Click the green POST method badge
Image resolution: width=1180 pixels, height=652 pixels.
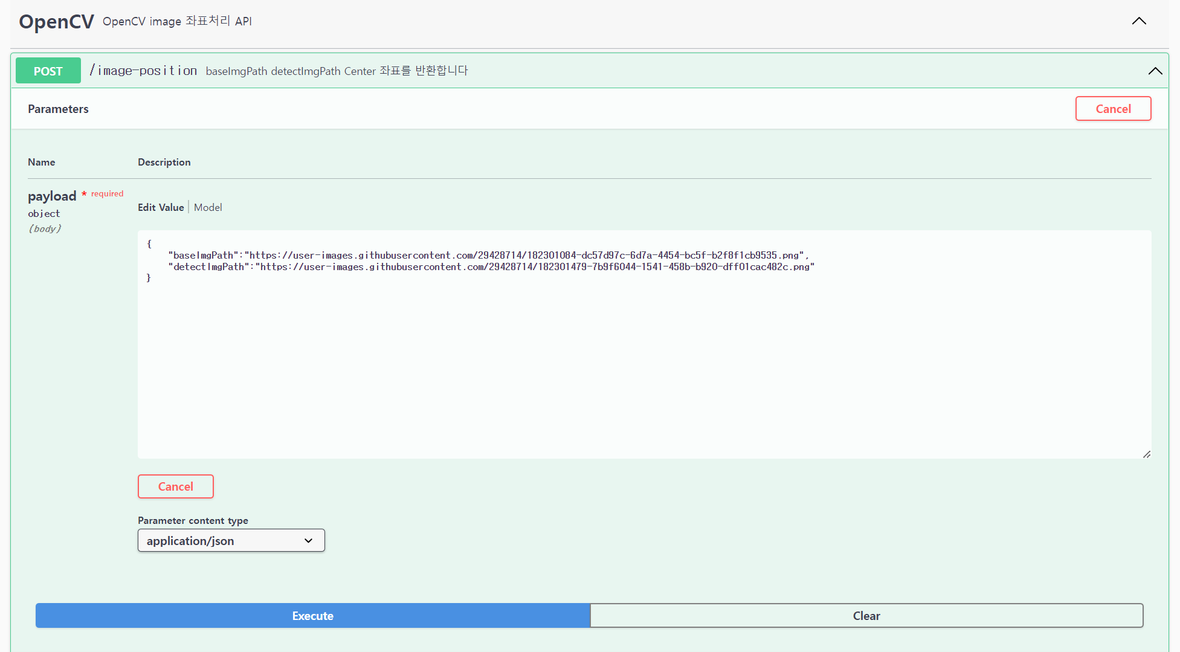click(x=48, y=71)
